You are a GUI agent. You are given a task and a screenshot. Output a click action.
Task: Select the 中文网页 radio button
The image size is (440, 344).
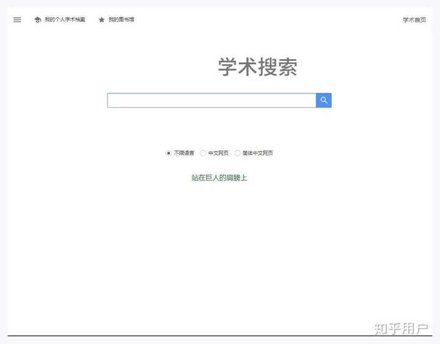pyautogui.click(x=203, y=153)
